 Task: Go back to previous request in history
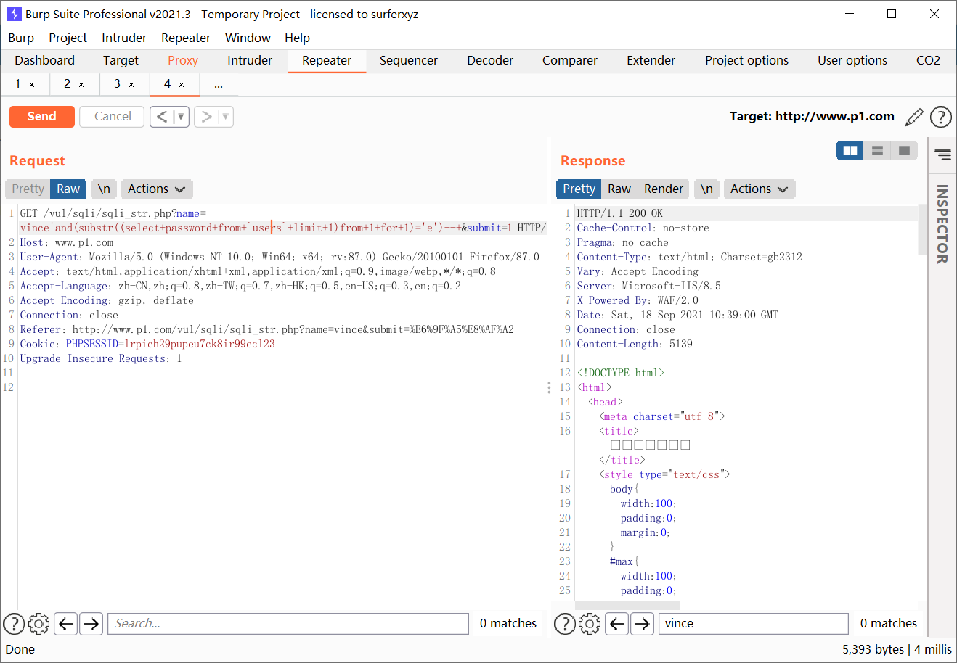162,117
